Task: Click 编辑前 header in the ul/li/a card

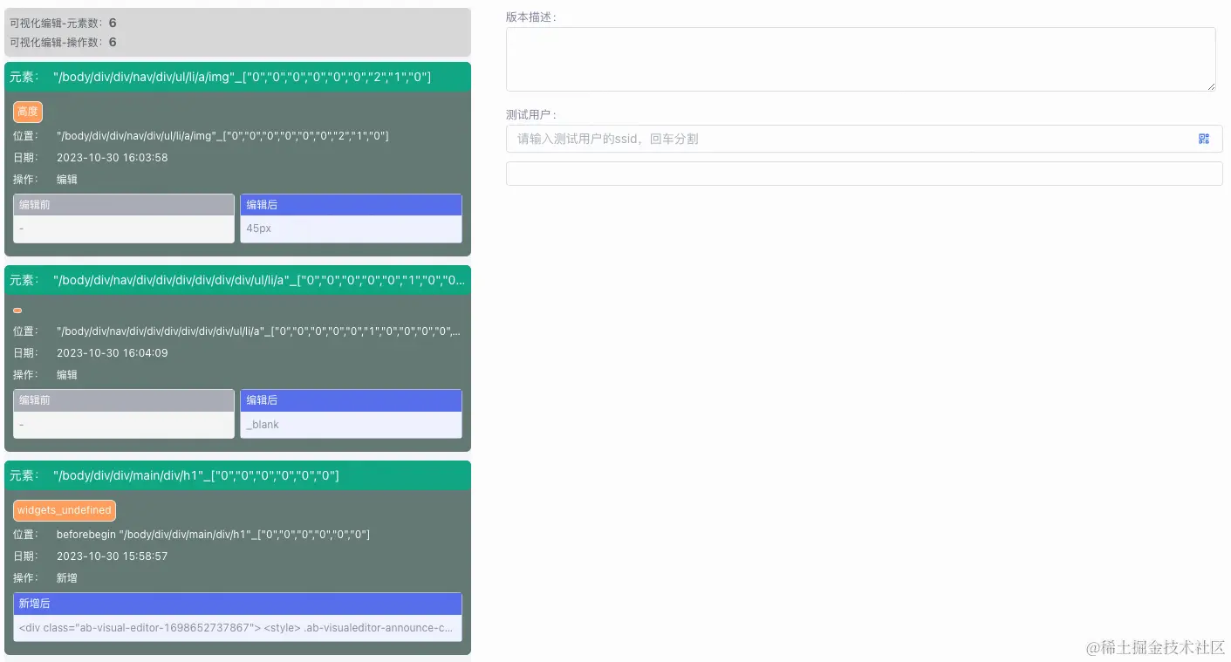Action: pos(124,400)
